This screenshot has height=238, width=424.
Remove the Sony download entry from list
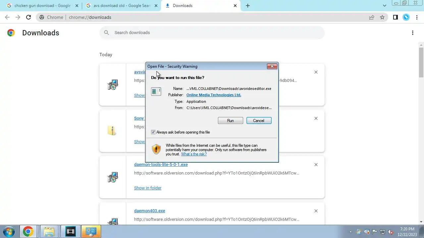click(316, 118)
